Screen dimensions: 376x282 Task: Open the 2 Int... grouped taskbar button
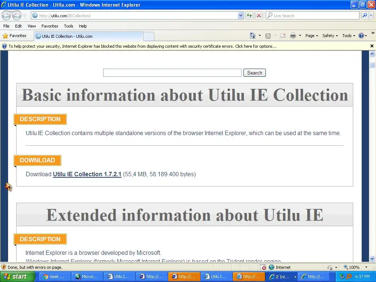pos(282,277)
